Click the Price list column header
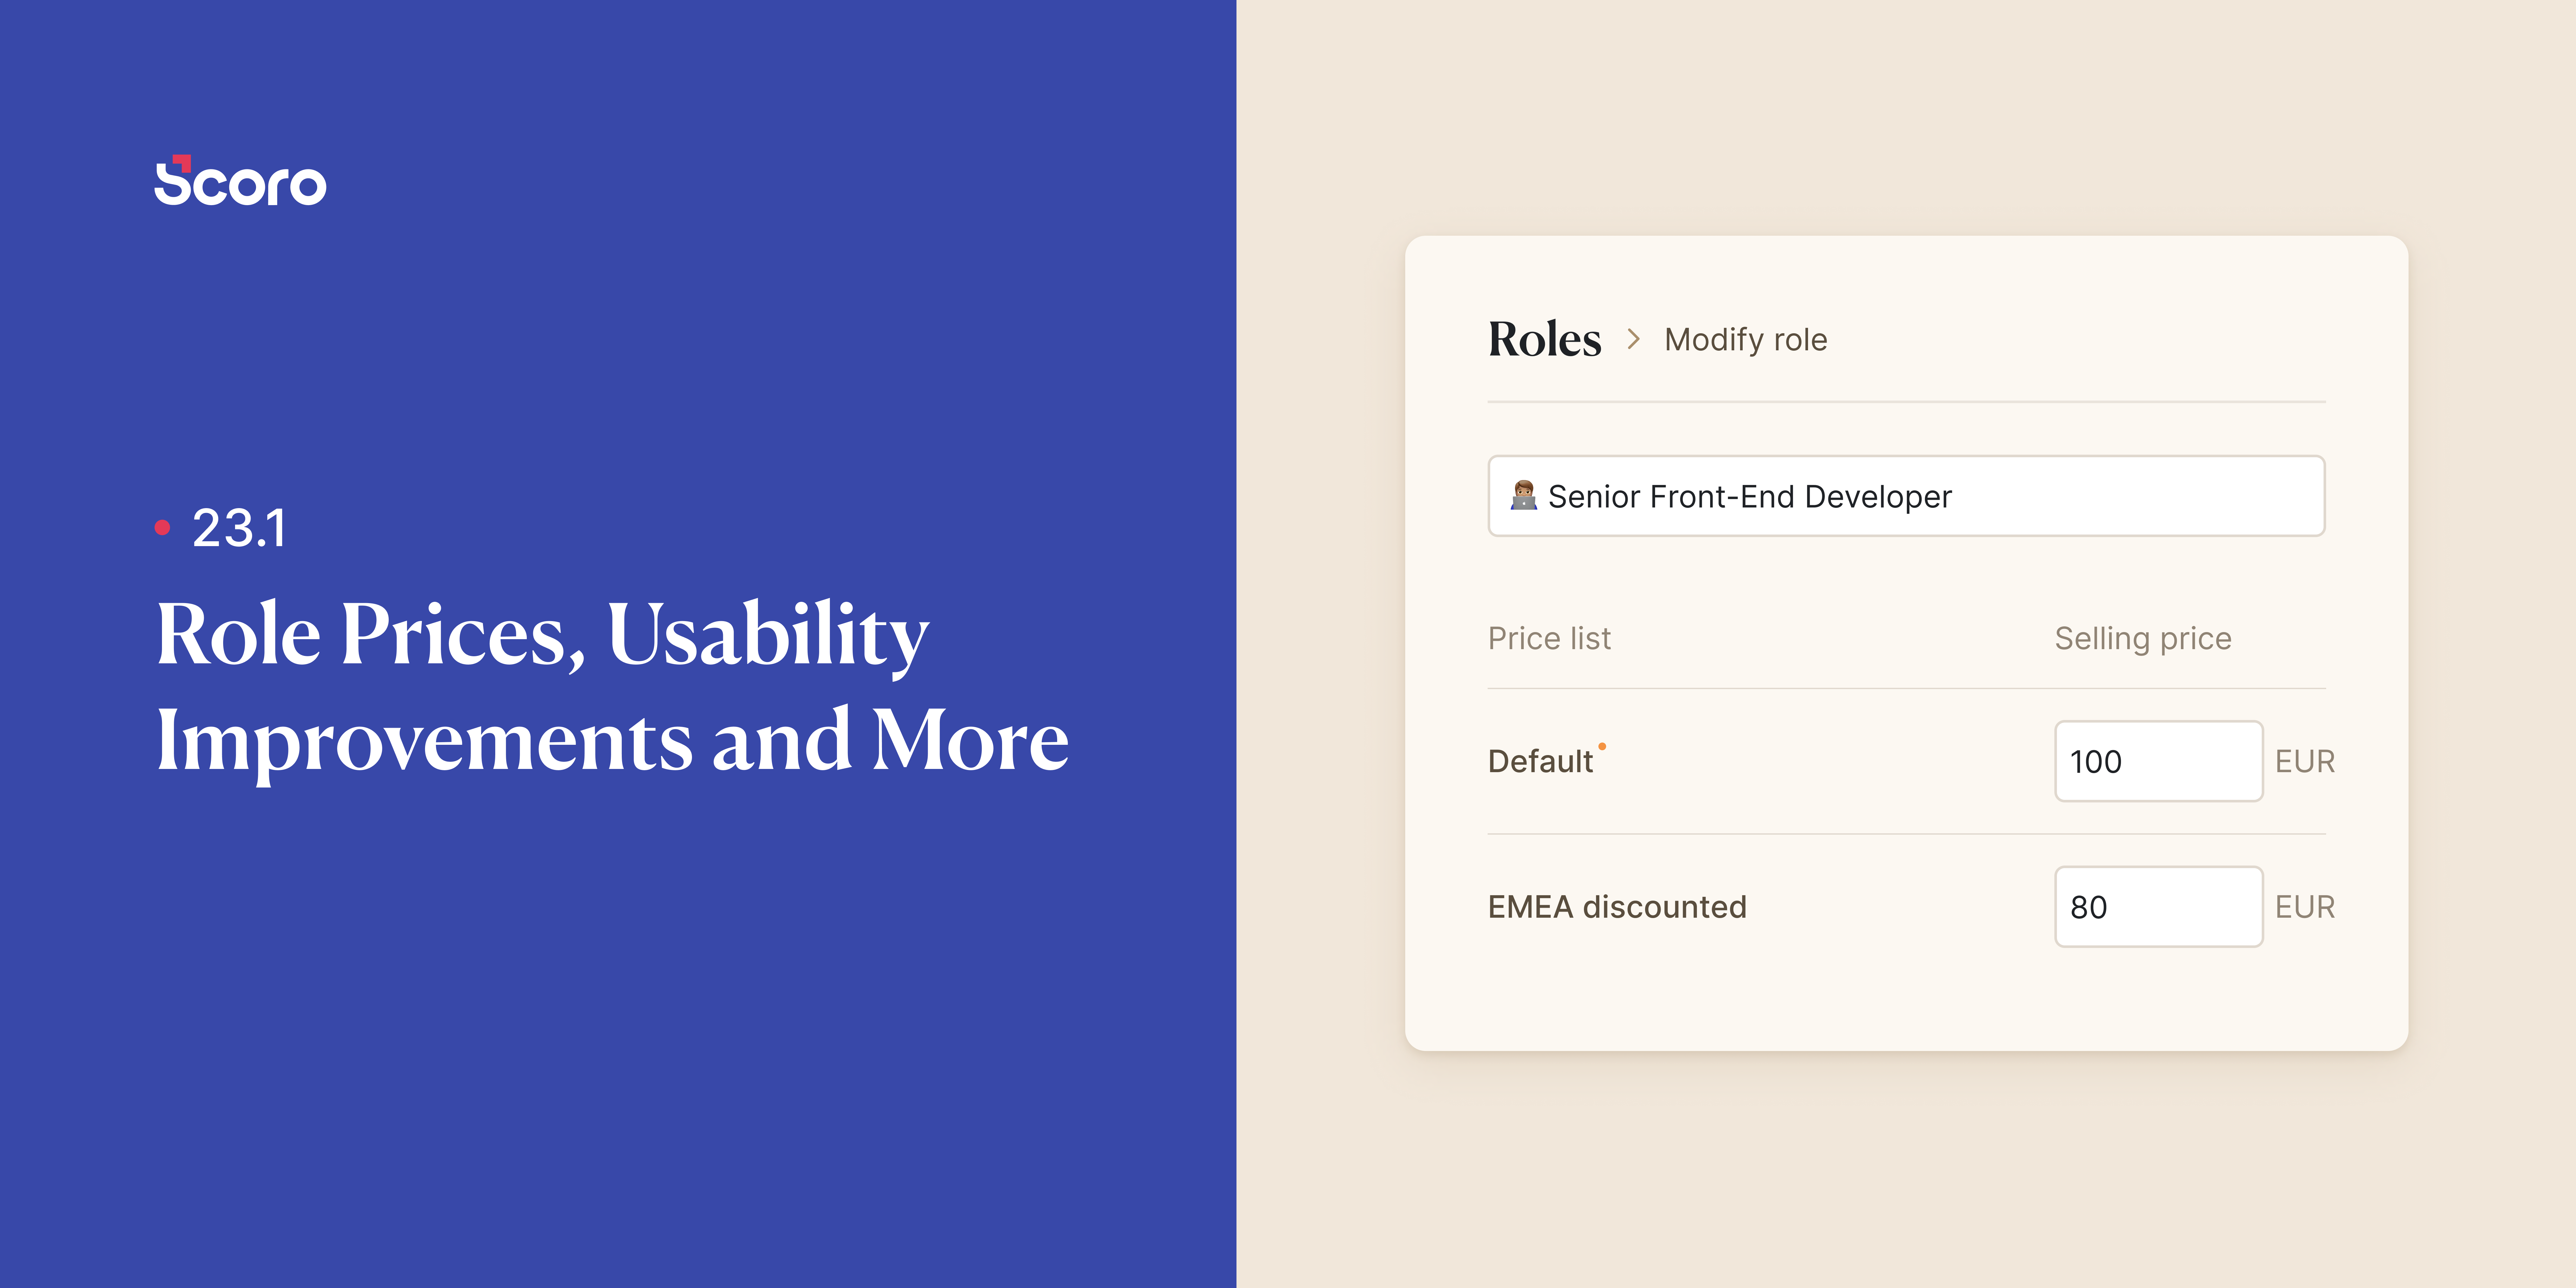Screen dimensions: 2576x1288 tap(1549, 638)
